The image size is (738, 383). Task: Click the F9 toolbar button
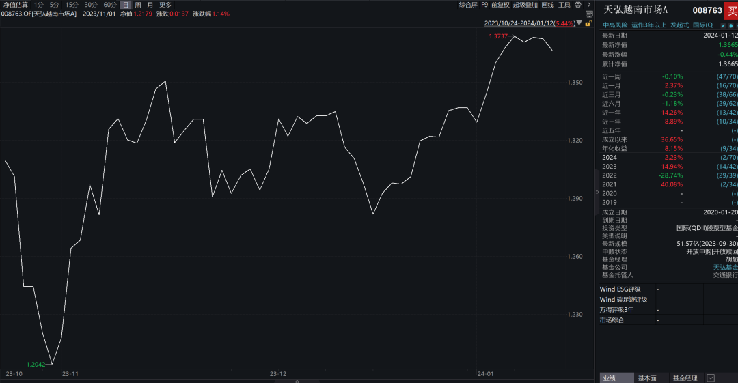click(484, 5)
